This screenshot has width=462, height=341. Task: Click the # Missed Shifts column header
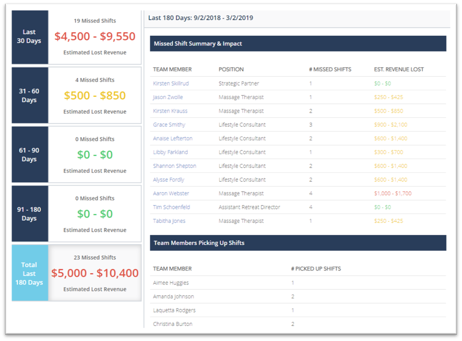(x=330, y=69)
